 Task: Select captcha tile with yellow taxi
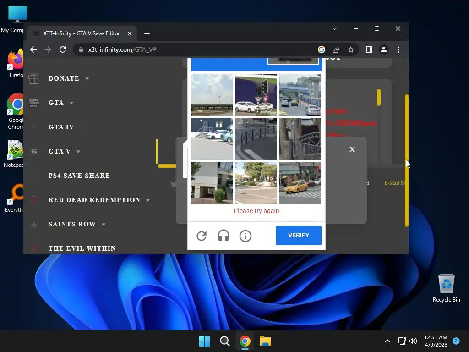pyautogui.click(x=300, y=183)
